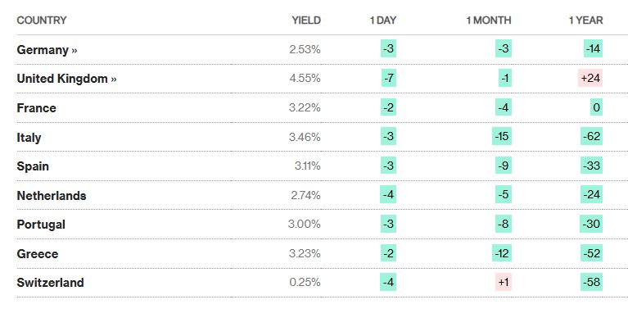Click the Greece yield value 3.23%
The height and width of the screenshot is (327, 628).
305,253
